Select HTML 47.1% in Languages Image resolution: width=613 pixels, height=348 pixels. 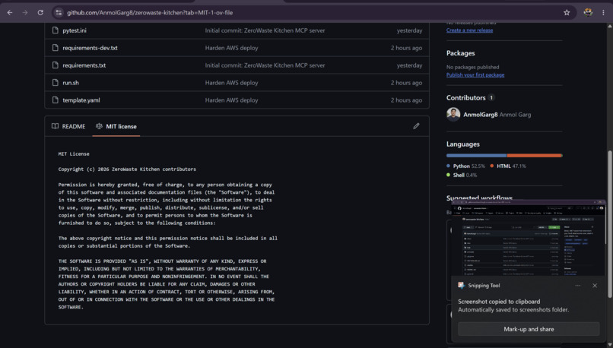[508, 166]
